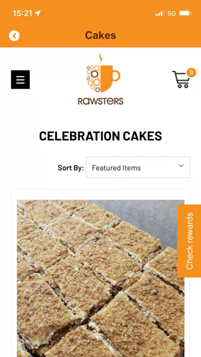Click the chevron in the sort box
201x357 pixels.
(181, 166)
